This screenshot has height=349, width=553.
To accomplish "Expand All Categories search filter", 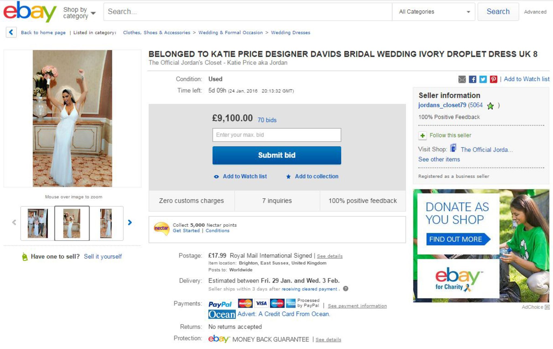I will coord(434,12).
